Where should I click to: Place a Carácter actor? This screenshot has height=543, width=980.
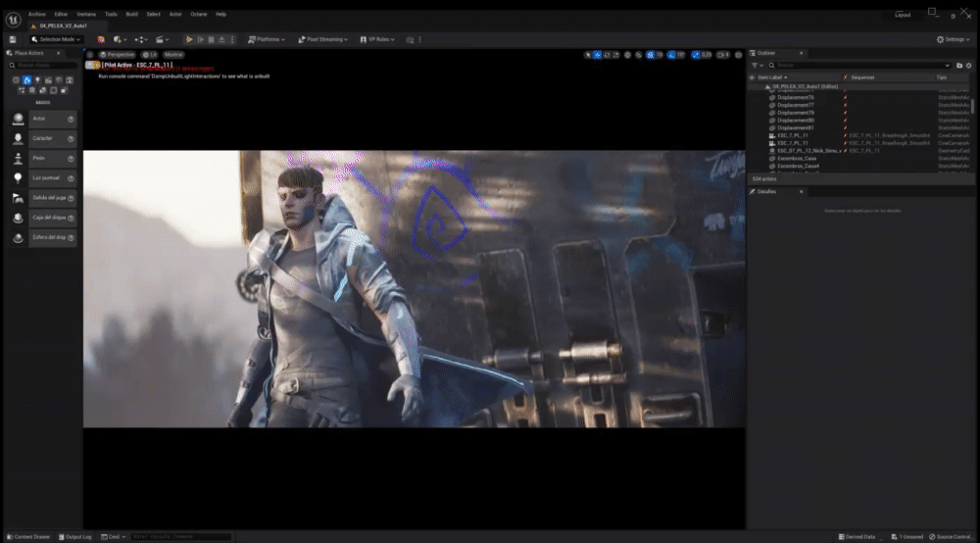[42, 139]
